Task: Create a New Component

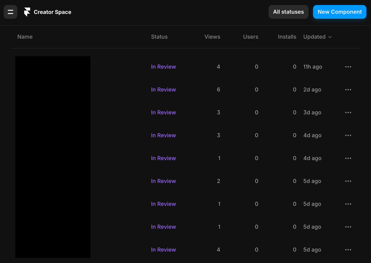Action: 339,12
